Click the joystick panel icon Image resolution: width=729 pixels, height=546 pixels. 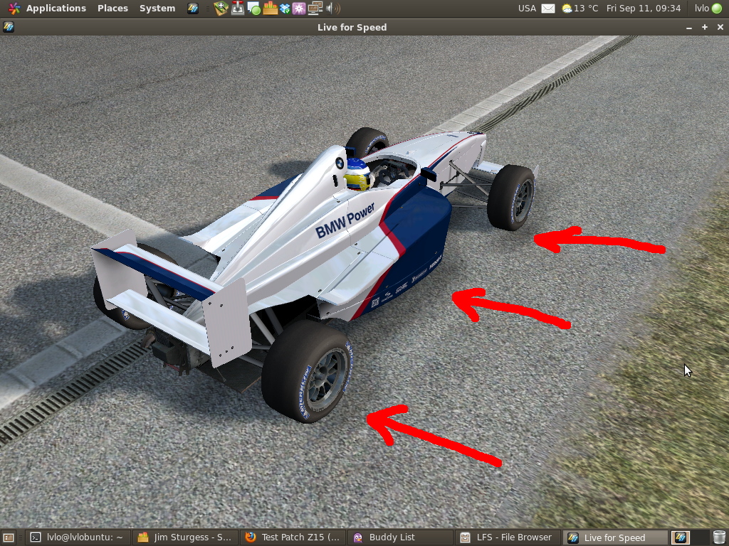click(238, 9)
